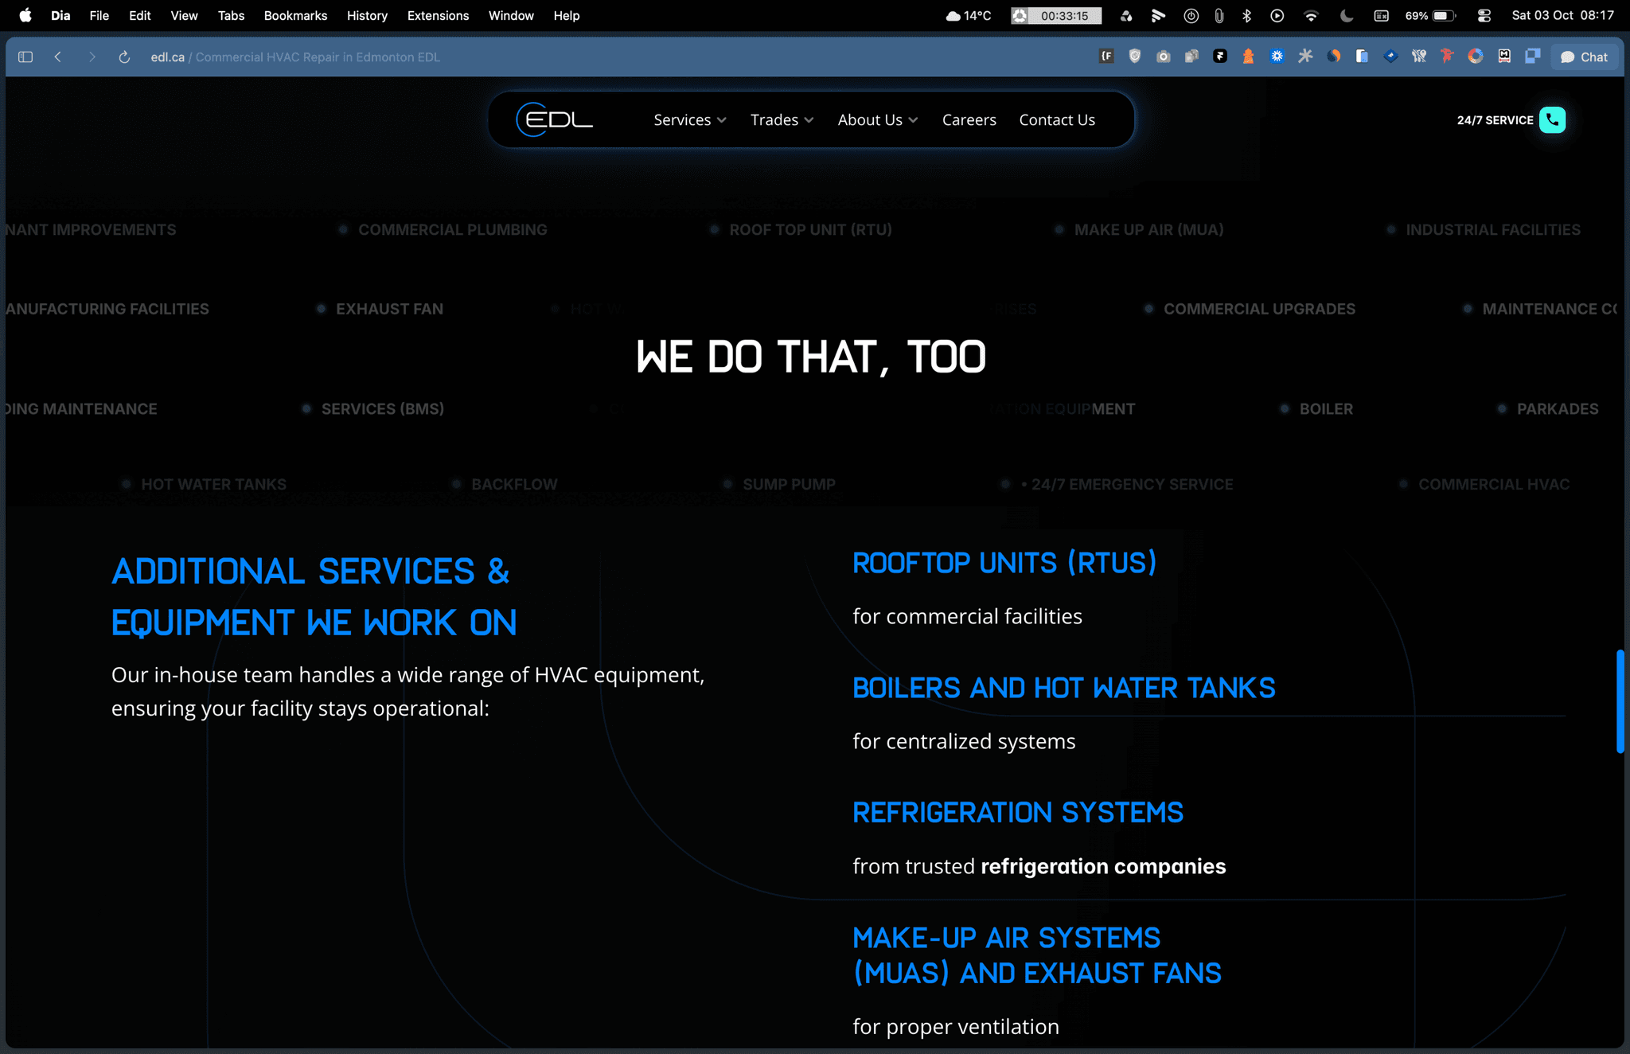
Task: Click the M robot extension icon
Action: [1504, 57]
